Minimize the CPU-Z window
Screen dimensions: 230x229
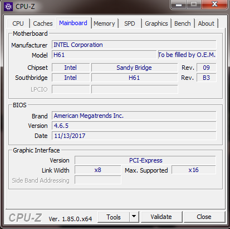pyautogui.click(x=179, y=4)
